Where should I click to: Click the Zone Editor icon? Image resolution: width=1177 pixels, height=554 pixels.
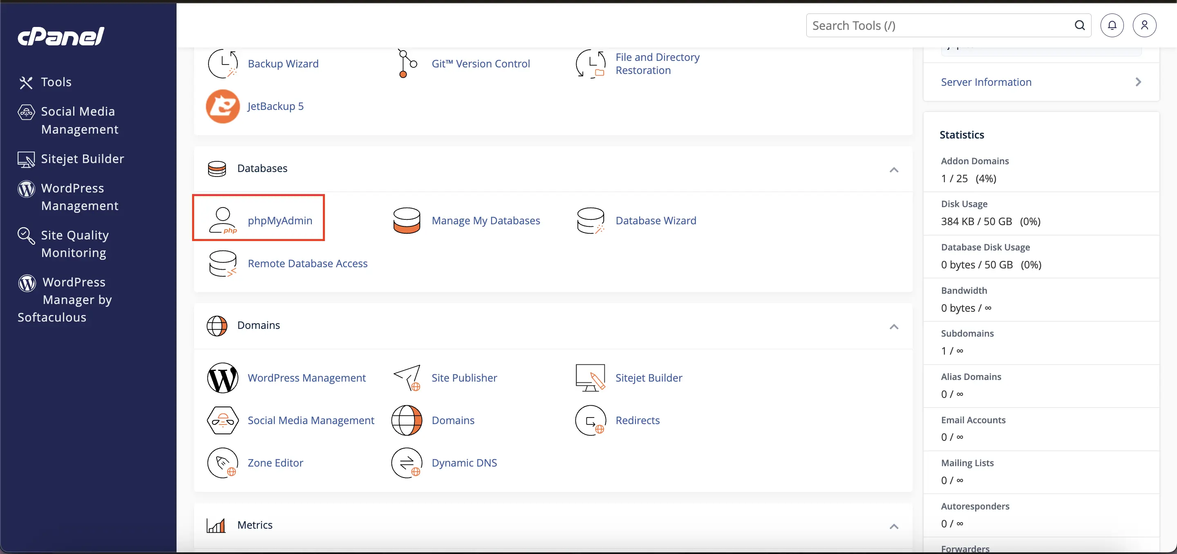223,462
